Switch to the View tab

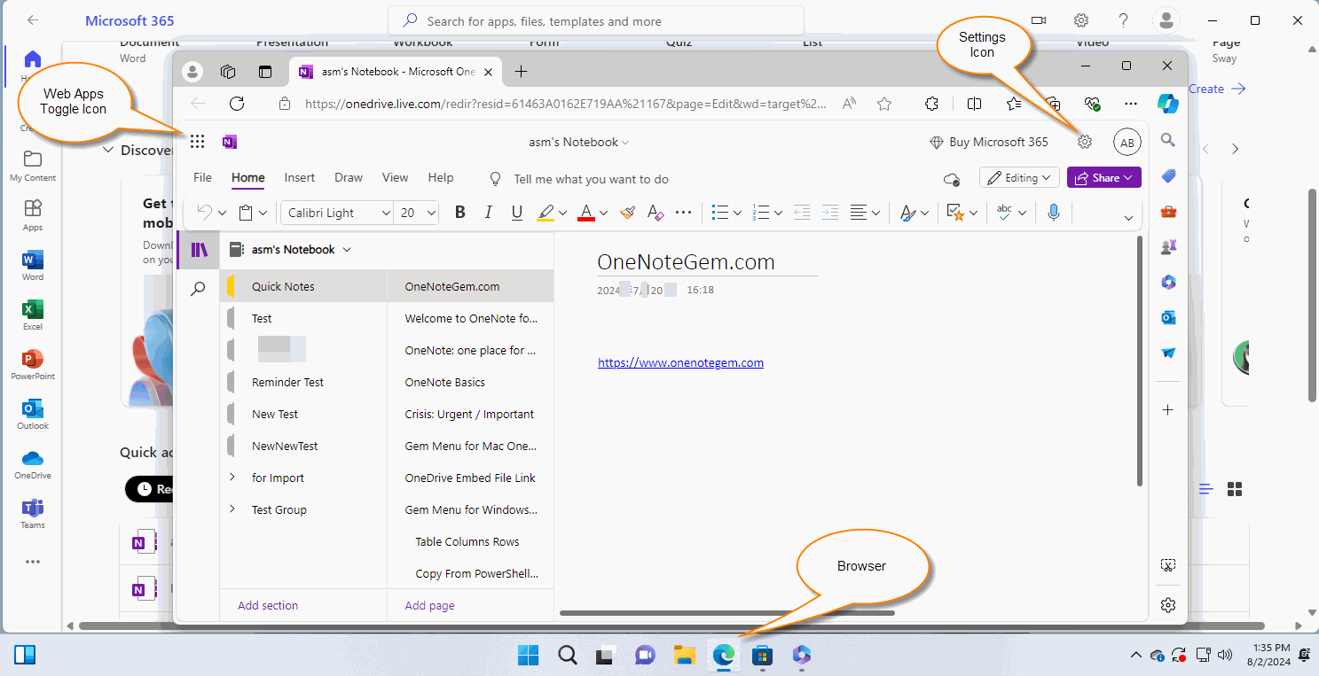(396, 177)
